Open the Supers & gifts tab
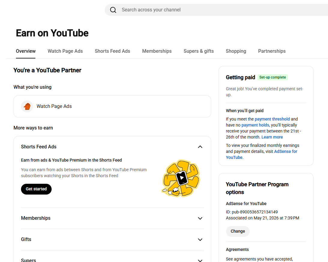 199,51
